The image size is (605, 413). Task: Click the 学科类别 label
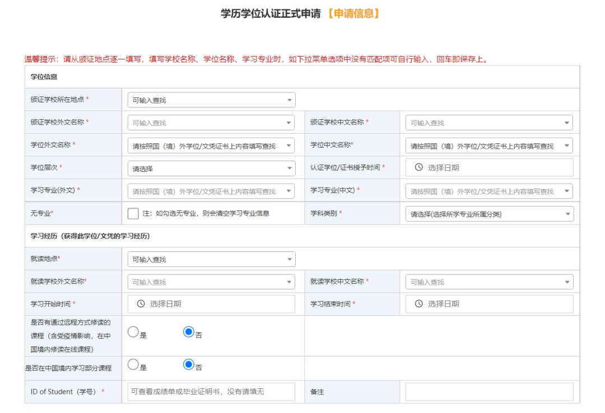click(x=324, y=213)
